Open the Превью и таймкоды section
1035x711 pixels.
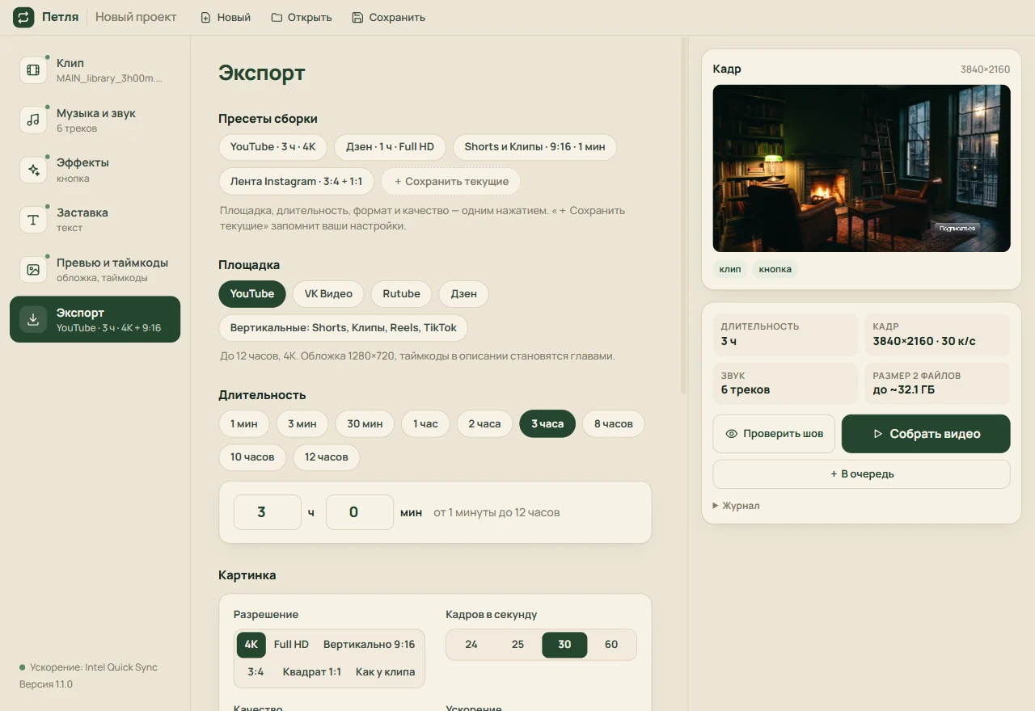(95, 270)
